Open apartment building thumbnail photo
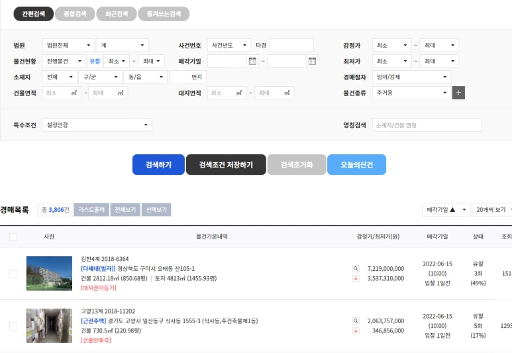The width and height of the screenshot is (512, 353). click(x=49, y=274)
